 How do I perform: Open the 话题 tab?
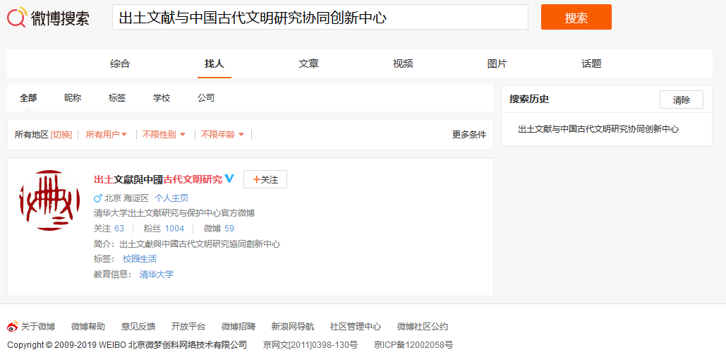[x=591, y=64]
